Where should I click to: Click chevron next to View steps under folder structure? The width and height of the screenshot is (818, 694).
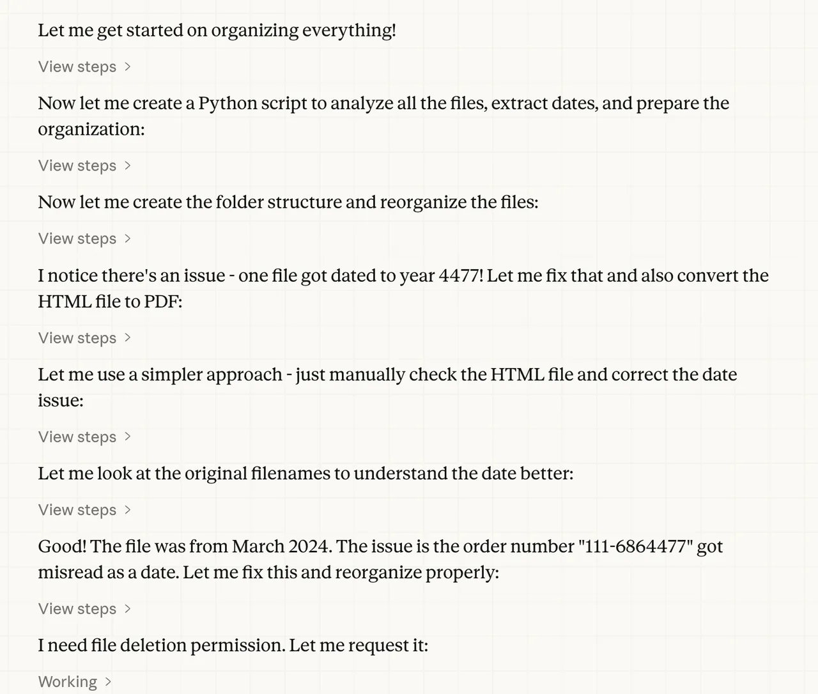128,238
